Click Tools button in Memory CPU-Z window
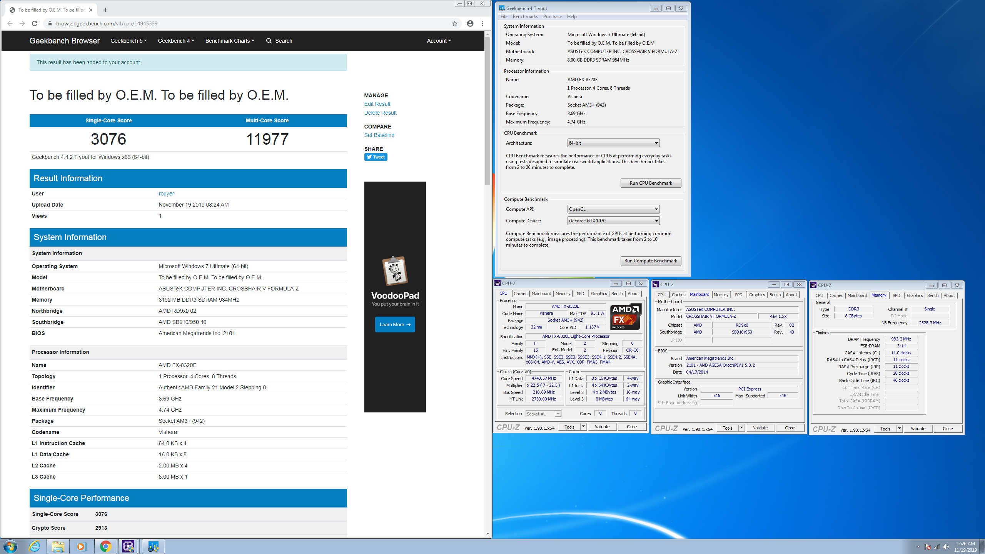The width and height of the screenshot is (985, 554). pyautogui.click(x=885, y=429)
